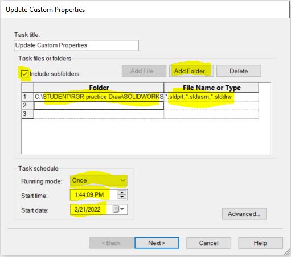Select row header 1 in the table
The width and height of the screenshot is (291, 257).
[28, 97]
